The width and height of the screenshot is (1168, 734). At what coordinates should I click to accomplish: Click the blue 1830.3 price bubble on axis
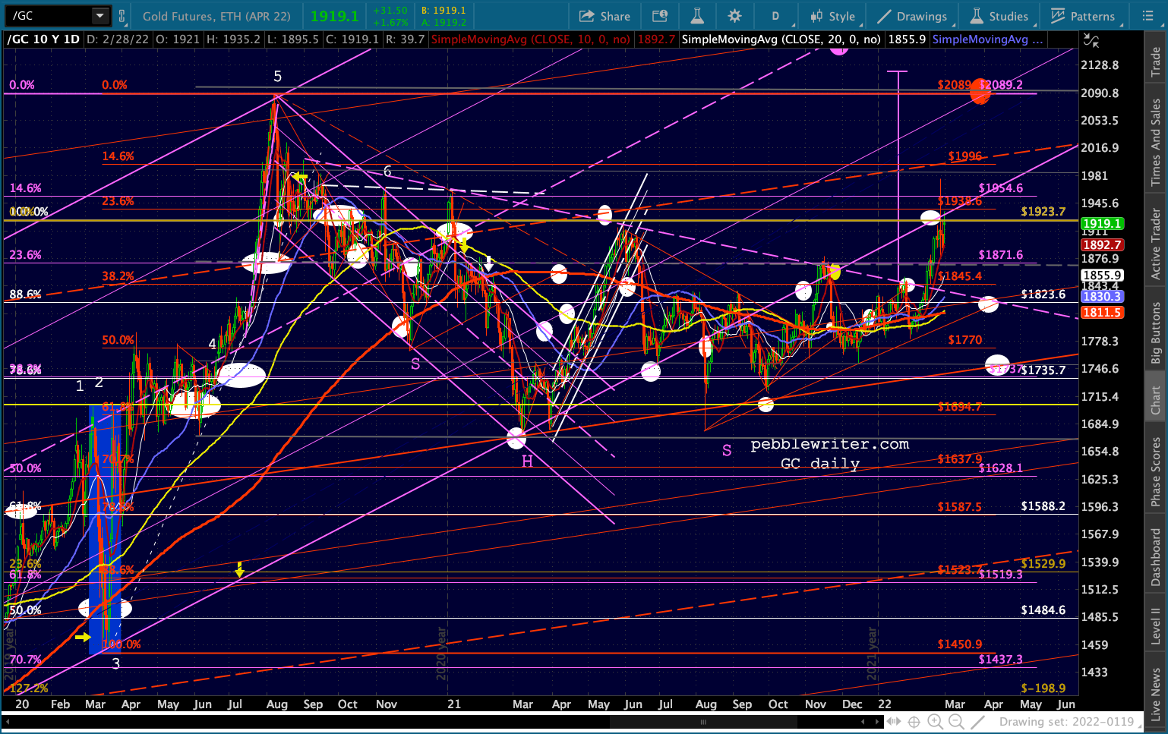tap(1102, 297)
